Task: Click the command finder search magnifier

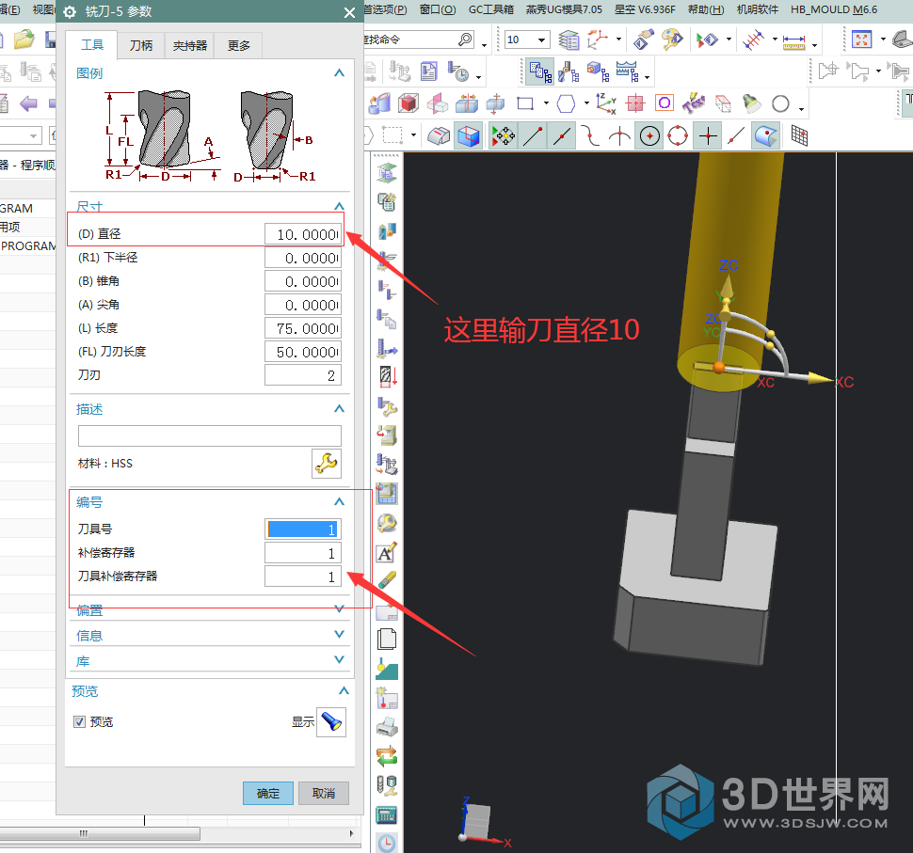Action: [x=465, y=39]
